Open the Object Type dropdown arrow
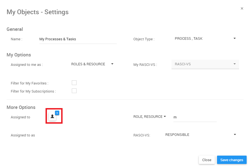The width and height of the screenshot is (250, 167). pyautogui.click(x=235, y=38)
